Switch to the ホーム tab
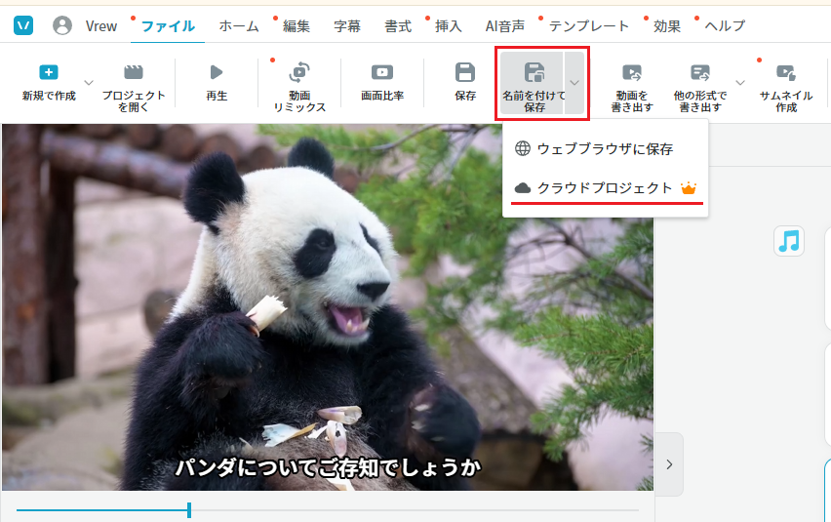831x522 pixels. [x=239, y=25]
